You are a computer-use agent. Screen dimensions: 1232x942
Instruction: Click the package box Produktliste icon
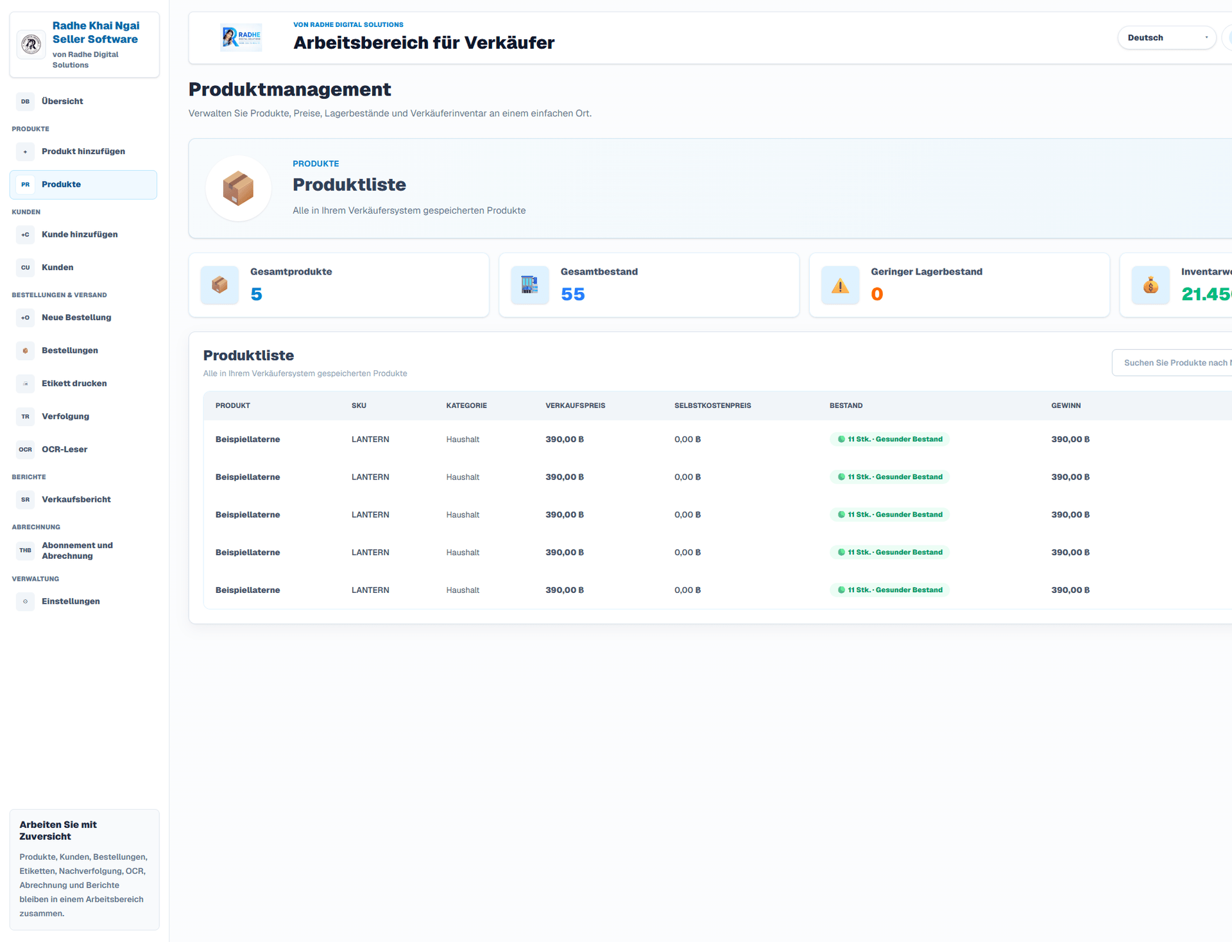[238, 189]
